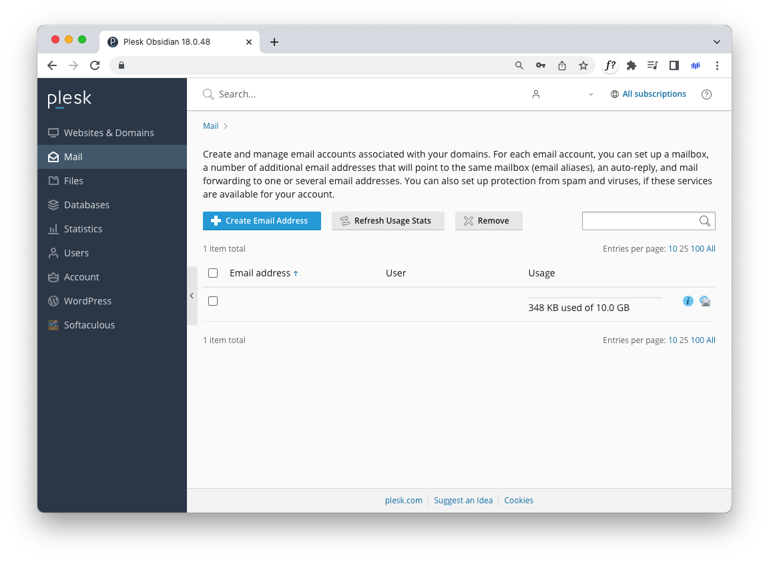Click the search magnifier in list filter

tap(704, 221)
